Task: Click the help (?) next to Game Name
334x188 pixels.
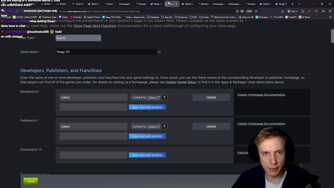Action: click(x=159, y=52)
